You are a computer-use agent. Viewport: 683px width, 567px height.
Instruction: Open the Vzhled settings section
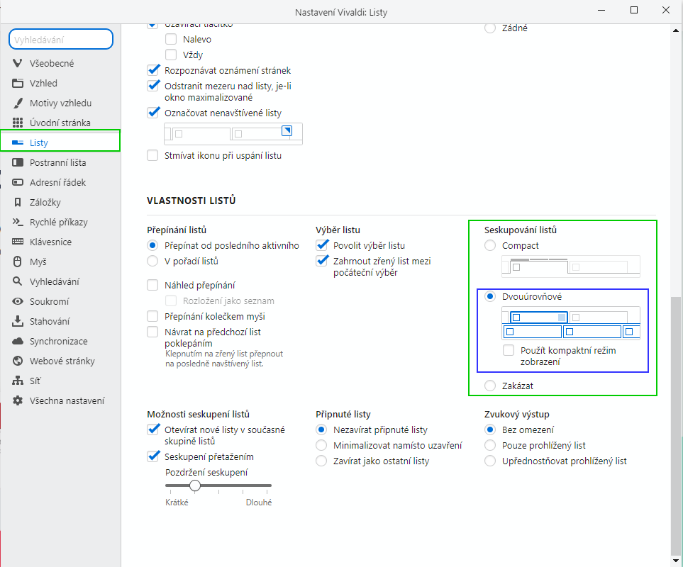(x=60, y=83)
